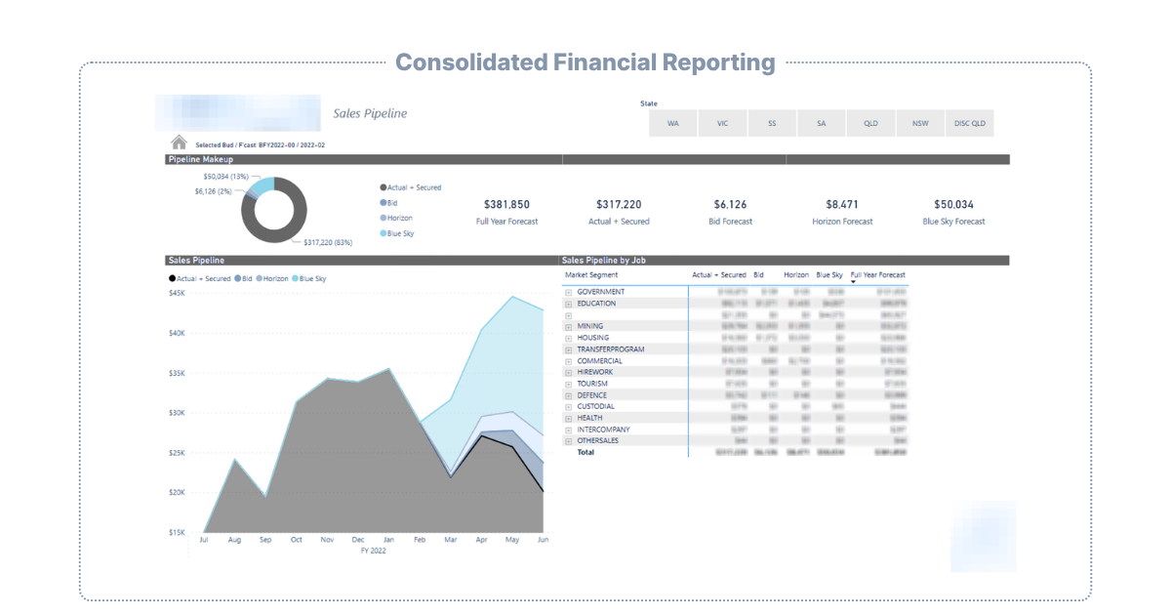Filter the report by WA state

pos(673,124)
